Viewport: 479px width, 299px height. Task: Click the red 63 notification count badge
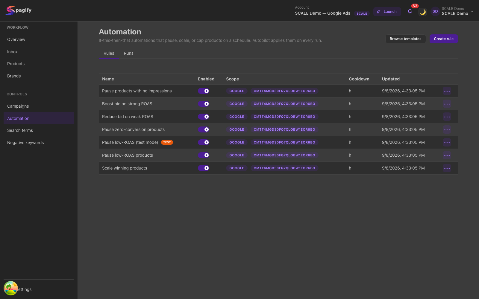tap(415, 6)
